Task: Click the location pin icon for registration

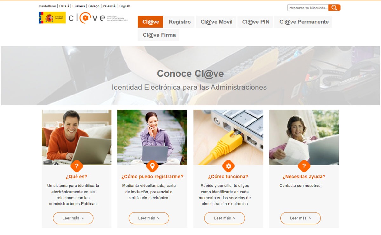Action: [152, 166]
